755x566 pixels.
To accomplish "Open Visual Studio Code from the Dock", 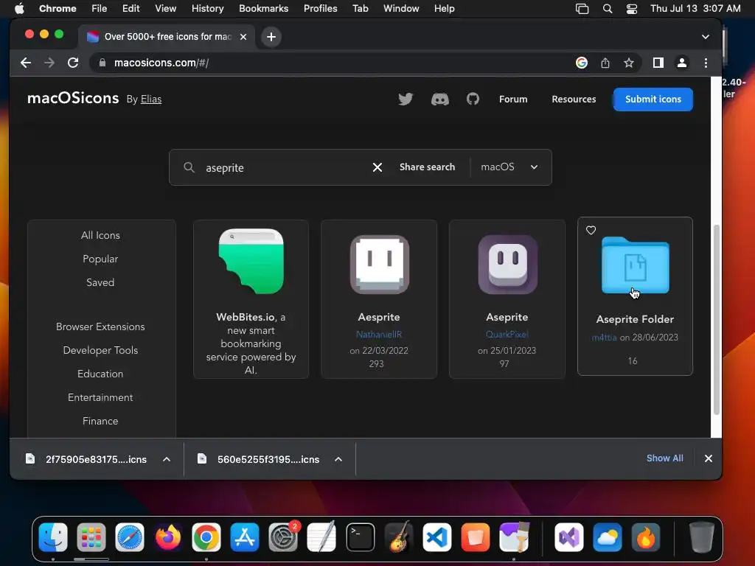I will [436, 537].
